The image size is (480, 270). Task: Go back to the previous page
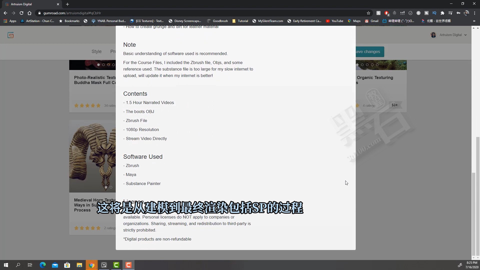[x=5, y=13]
